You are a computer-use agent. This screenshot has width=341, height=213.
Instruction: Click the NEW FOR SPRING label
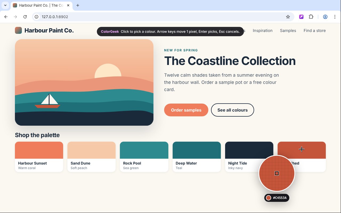(181, 50)
